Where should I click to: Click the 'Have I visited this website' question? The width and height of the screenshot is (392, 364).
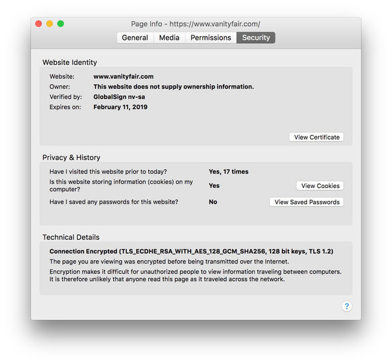point(108,172)
